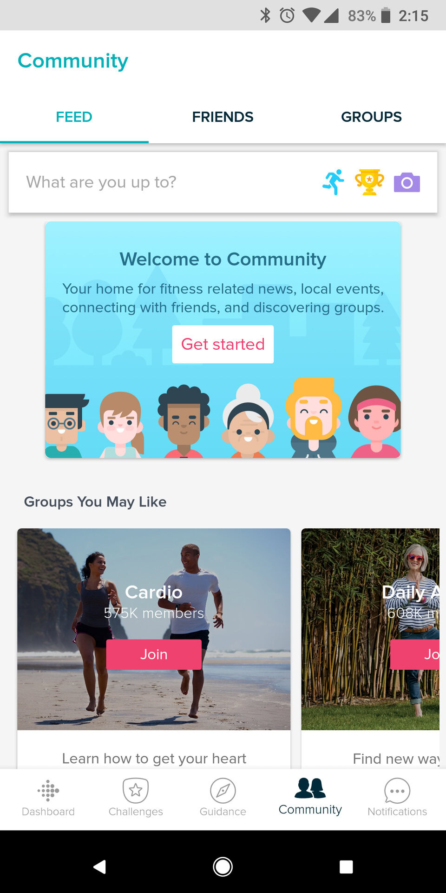Viewport: 446px width, 893px height.
Task: Tap the Android back button
Action: point(99,866)
